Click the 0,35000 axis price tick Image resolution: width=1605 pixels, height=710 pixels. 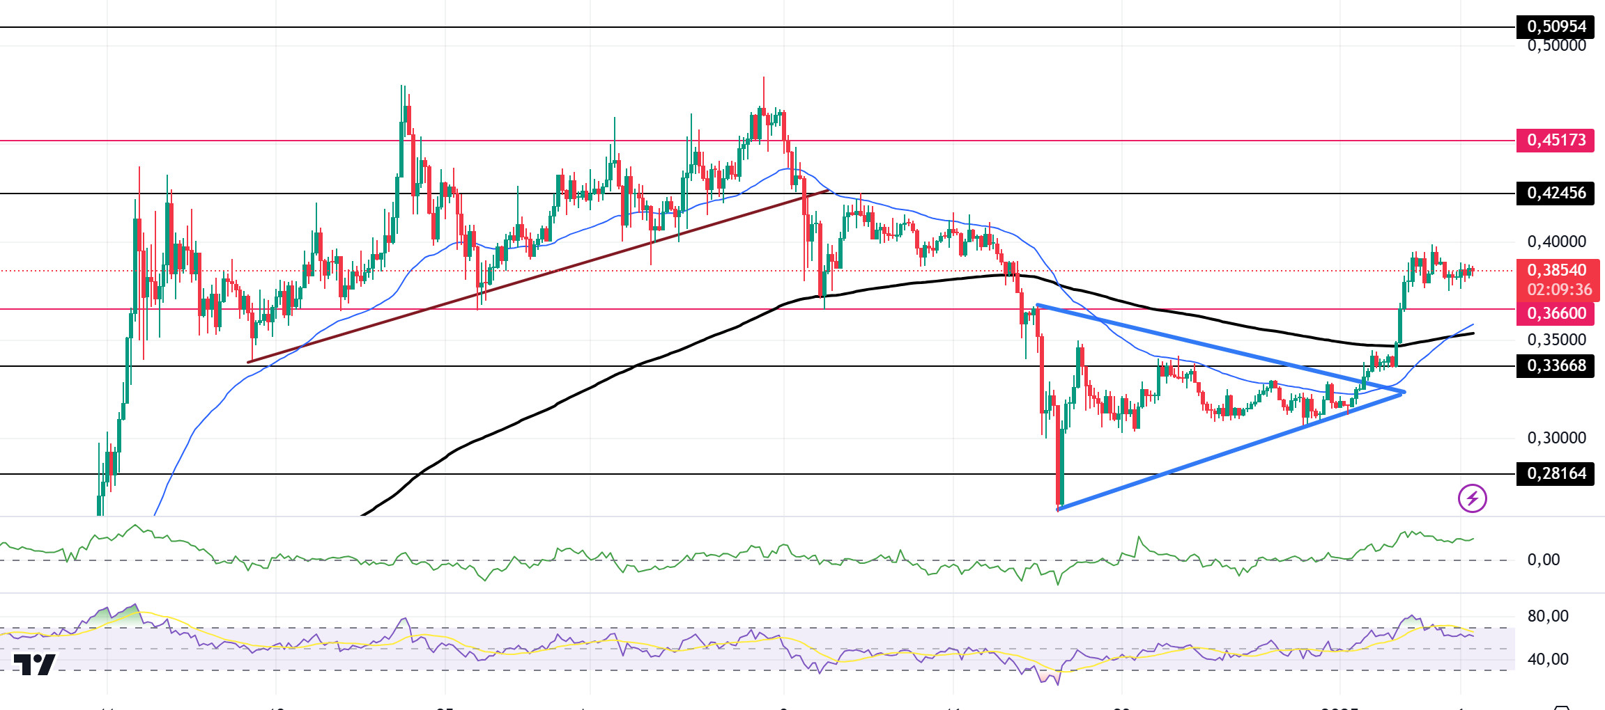(1556, 340)
